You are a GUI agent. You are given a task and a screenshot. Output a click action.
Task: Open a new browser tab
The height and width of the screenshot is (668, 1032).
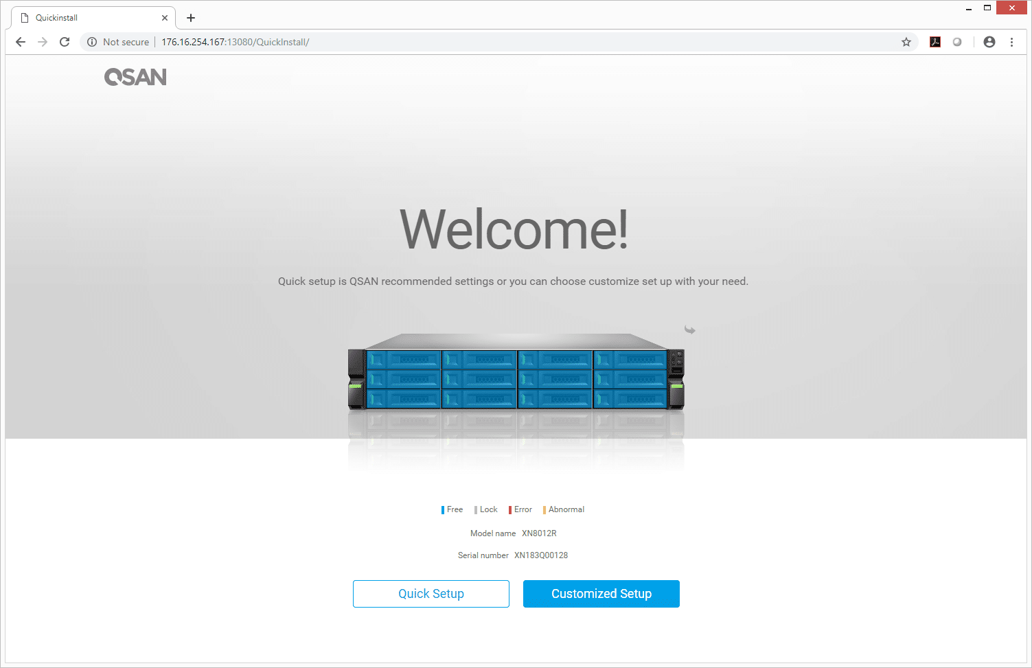point(191,18)
